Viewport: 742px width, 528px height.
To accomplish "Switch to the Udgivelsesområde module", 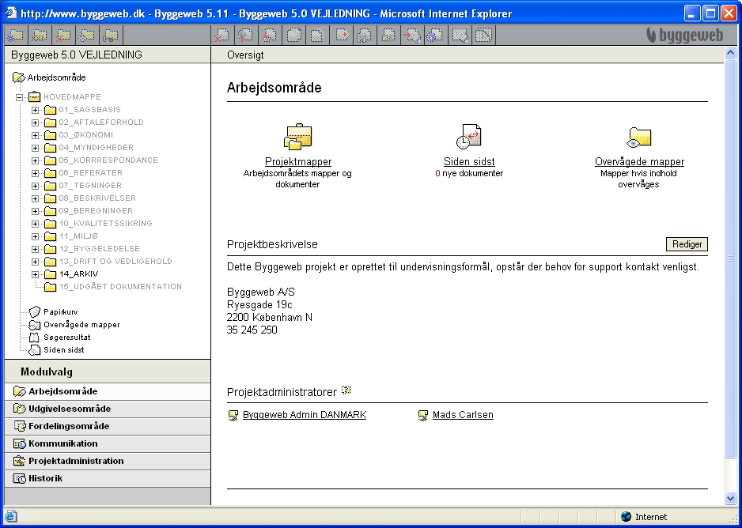I will (70, 409).
